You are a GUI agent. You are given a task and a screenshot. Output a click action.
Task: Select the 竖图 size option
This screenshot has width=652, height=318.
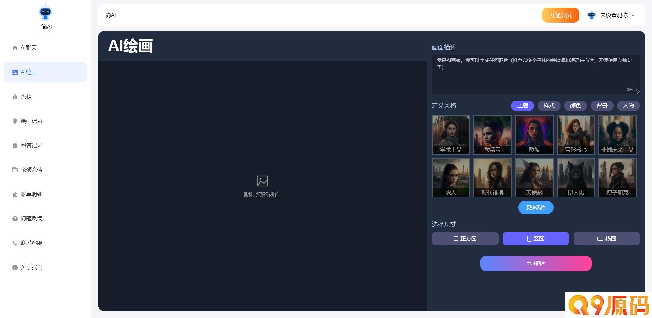(x=536, y=239)
